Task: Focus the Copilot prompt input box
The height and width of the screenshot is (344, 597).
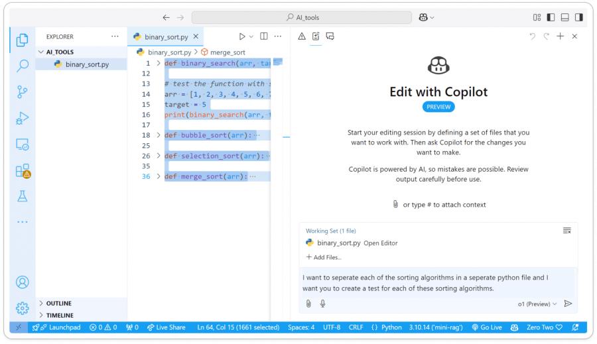Action: point(438,283)
